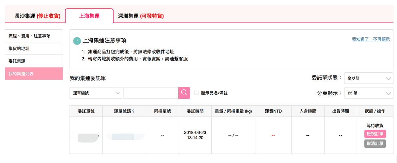The width and height of the screenshot is (397, 163).
Task: Click the 我知道了，不再顯示 link
Action: pos(371,39)
